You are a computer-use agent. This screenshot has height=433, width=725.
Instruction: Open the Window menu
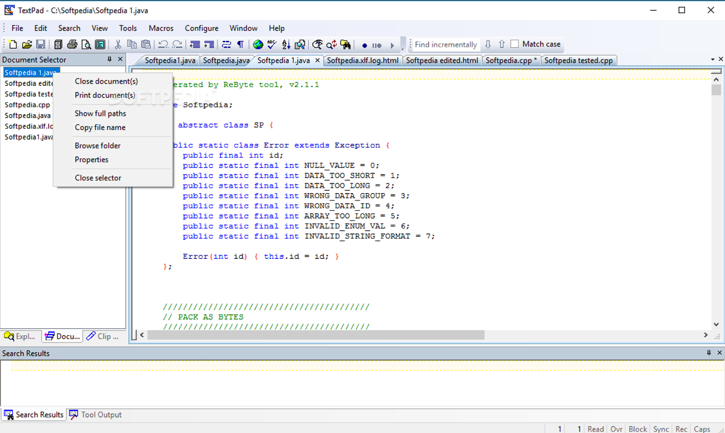click(x=243, y=28)
